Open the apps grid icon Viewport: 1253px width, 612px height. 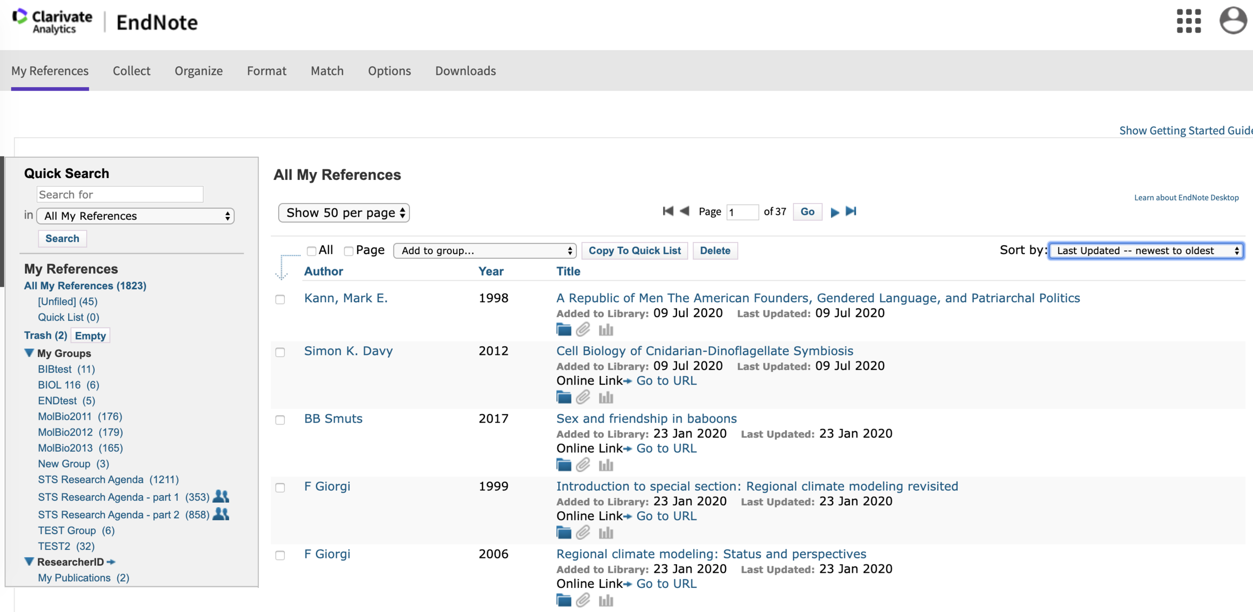(x=1188, y=21)
